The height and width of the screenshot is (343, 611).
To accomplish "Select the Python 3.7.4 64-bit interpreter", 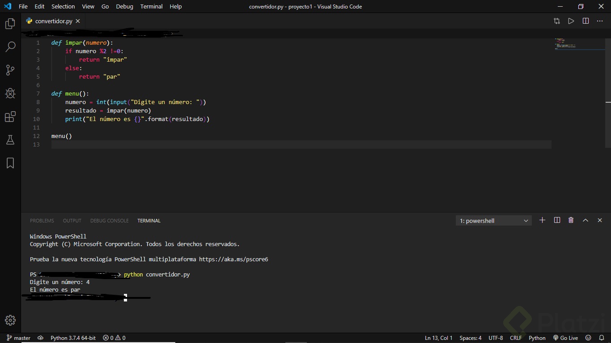I will (x=73, y=338).
